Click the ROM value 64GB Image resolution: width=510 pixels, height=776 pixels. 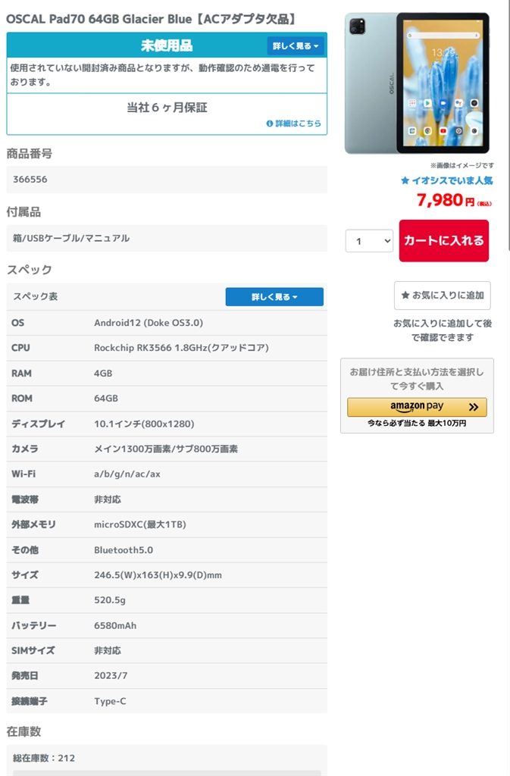click(x=106, y=399)
